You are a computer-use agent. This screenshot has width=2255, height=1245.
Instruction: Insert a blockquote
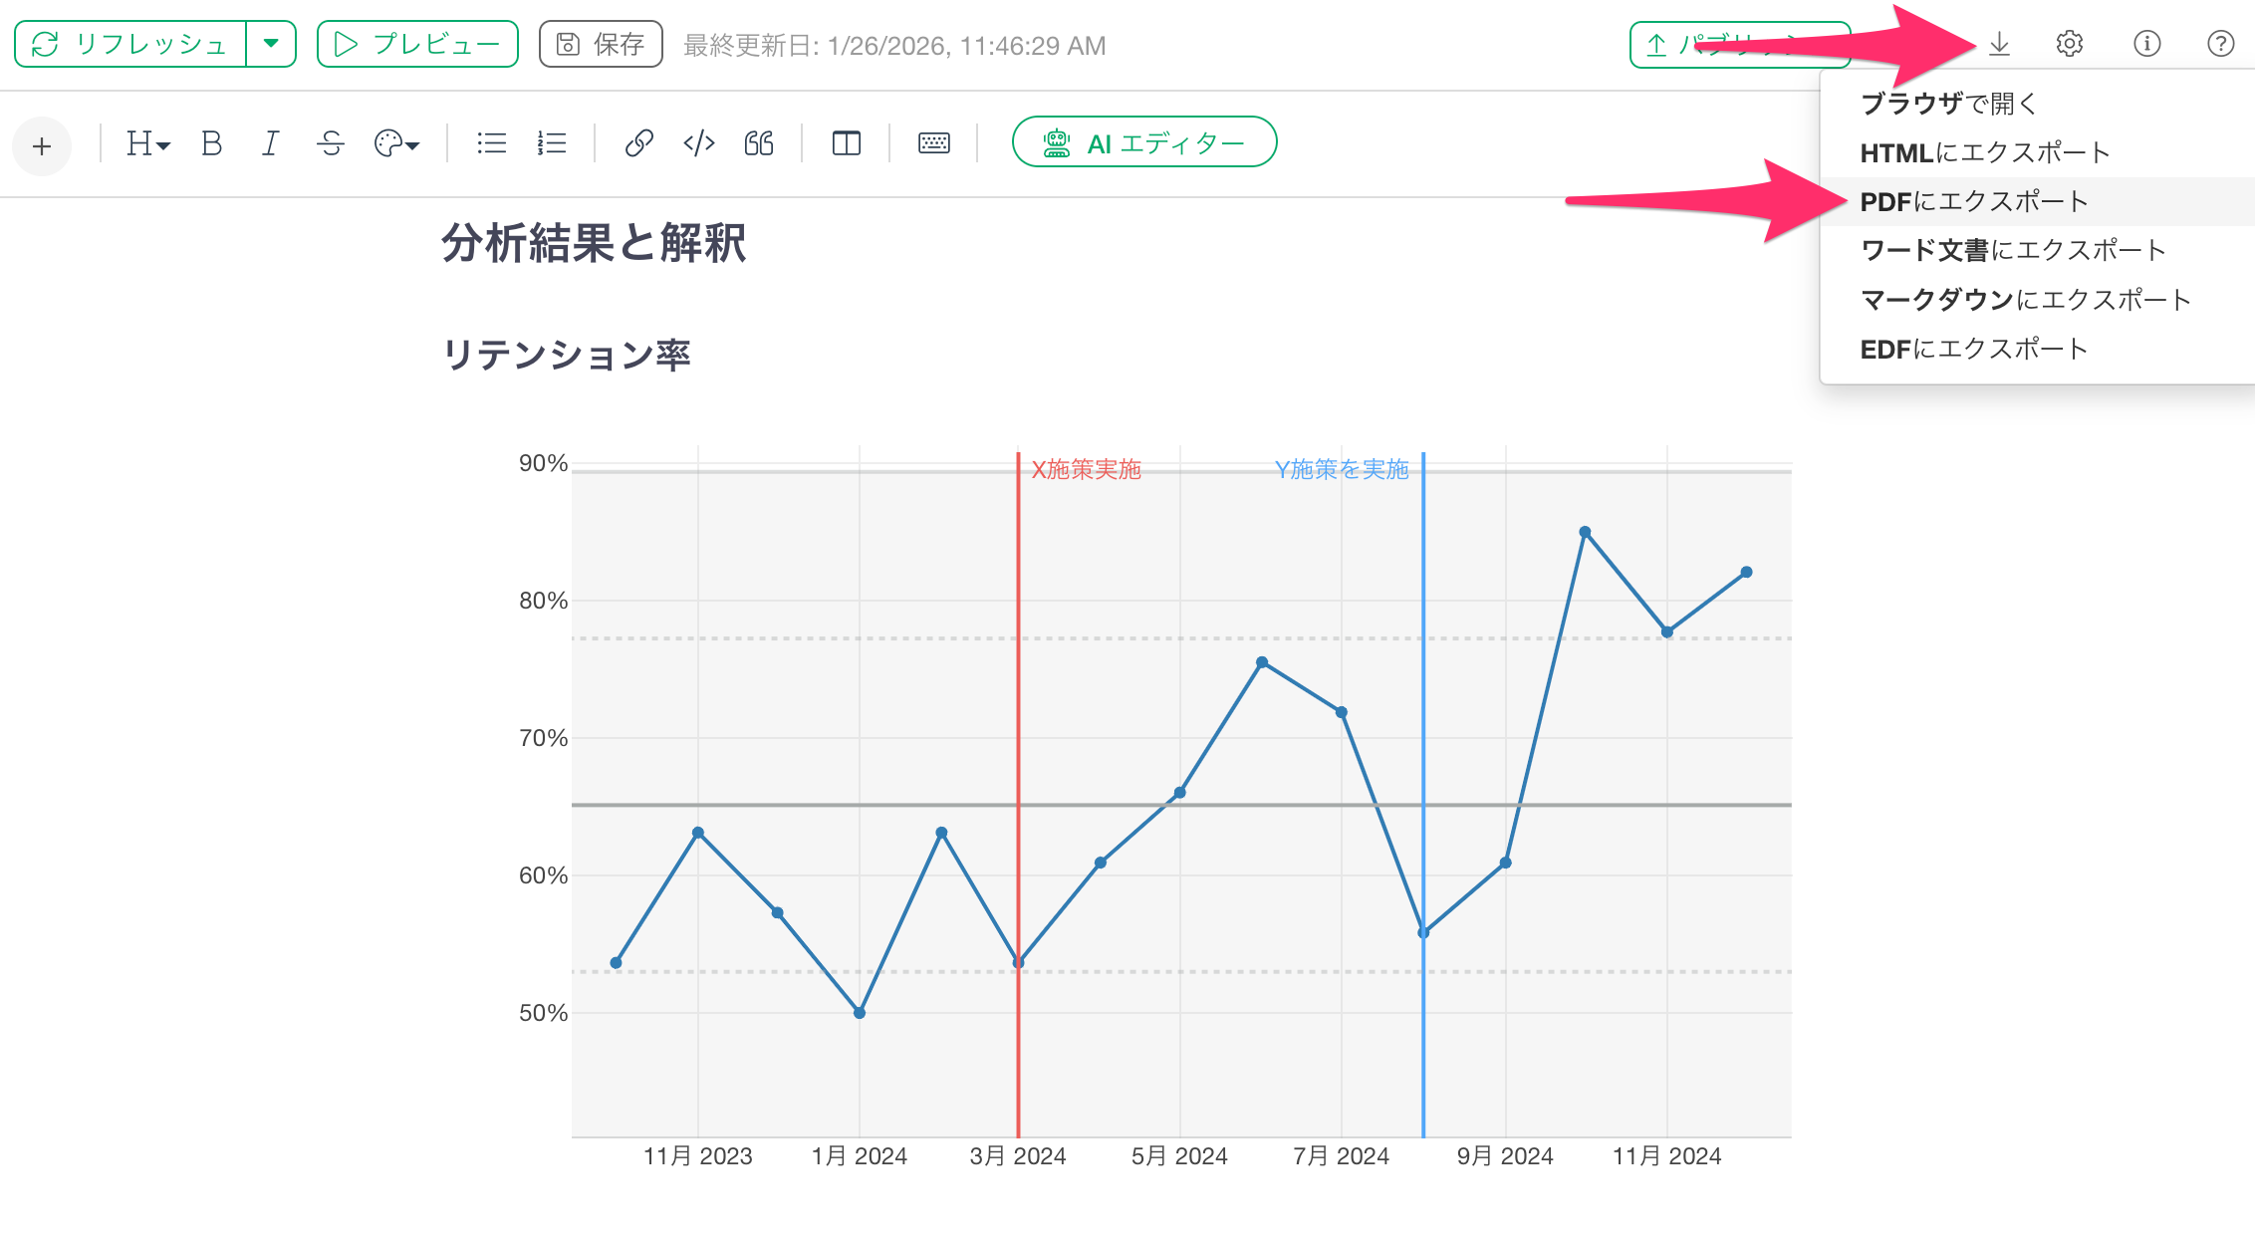(x=759, y=144)
